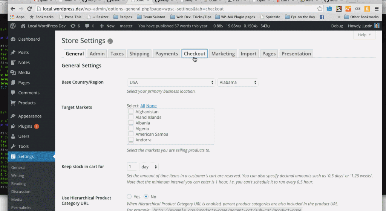The width and height of the screenshot is (386, 211).
Task: Open Appearance in the sidebar
Action: tap(30, 116)
